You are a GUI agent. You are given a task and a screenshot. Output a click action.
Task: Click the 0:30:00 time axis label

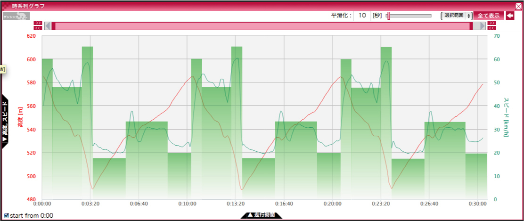[x=478, y=204]
